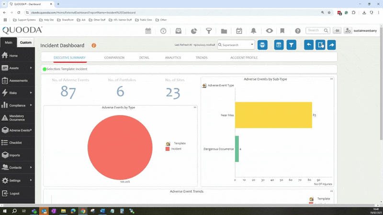Open the notifications bell icon
The width and height of the screenshot is (383, 215).
(254, 31)
